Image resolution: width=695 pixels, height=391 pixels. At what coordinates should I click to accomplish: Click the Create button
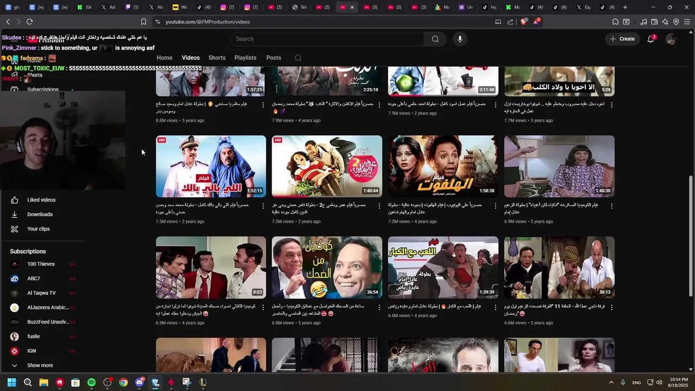622,39
